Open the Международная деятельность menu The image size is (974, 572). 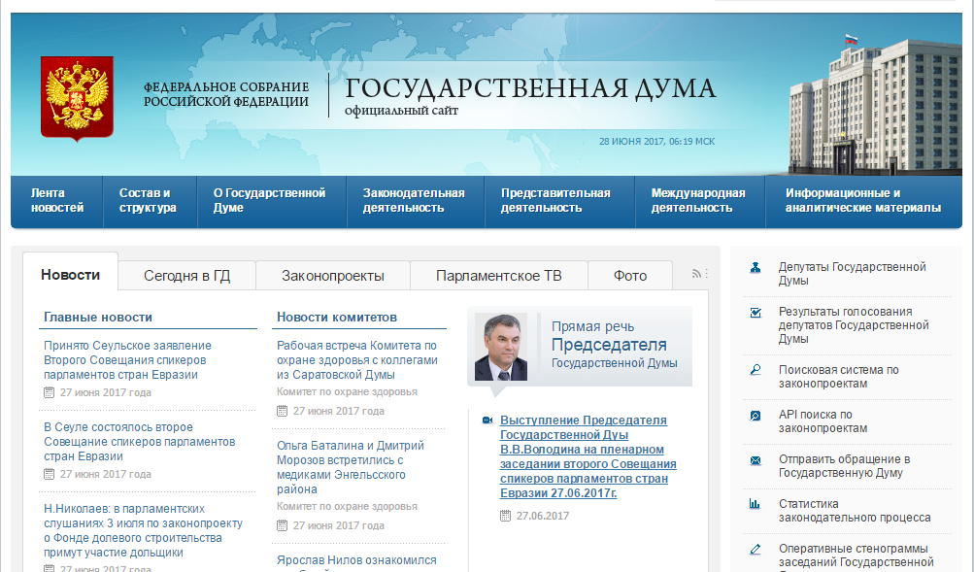click(x=700, y=201)
